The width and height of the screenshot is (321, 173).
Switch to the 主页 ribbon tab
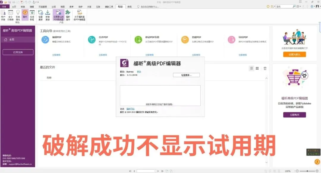[x=14, y=7]
